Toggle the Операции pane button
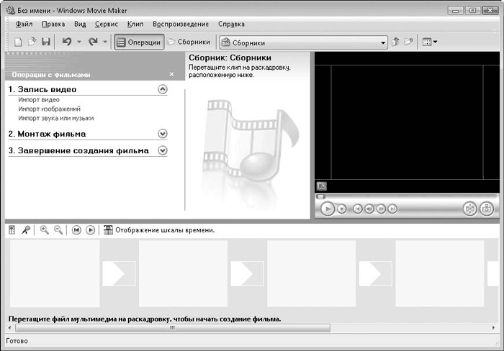This screenshot has height=351, width=504. (x=139, y=42)
